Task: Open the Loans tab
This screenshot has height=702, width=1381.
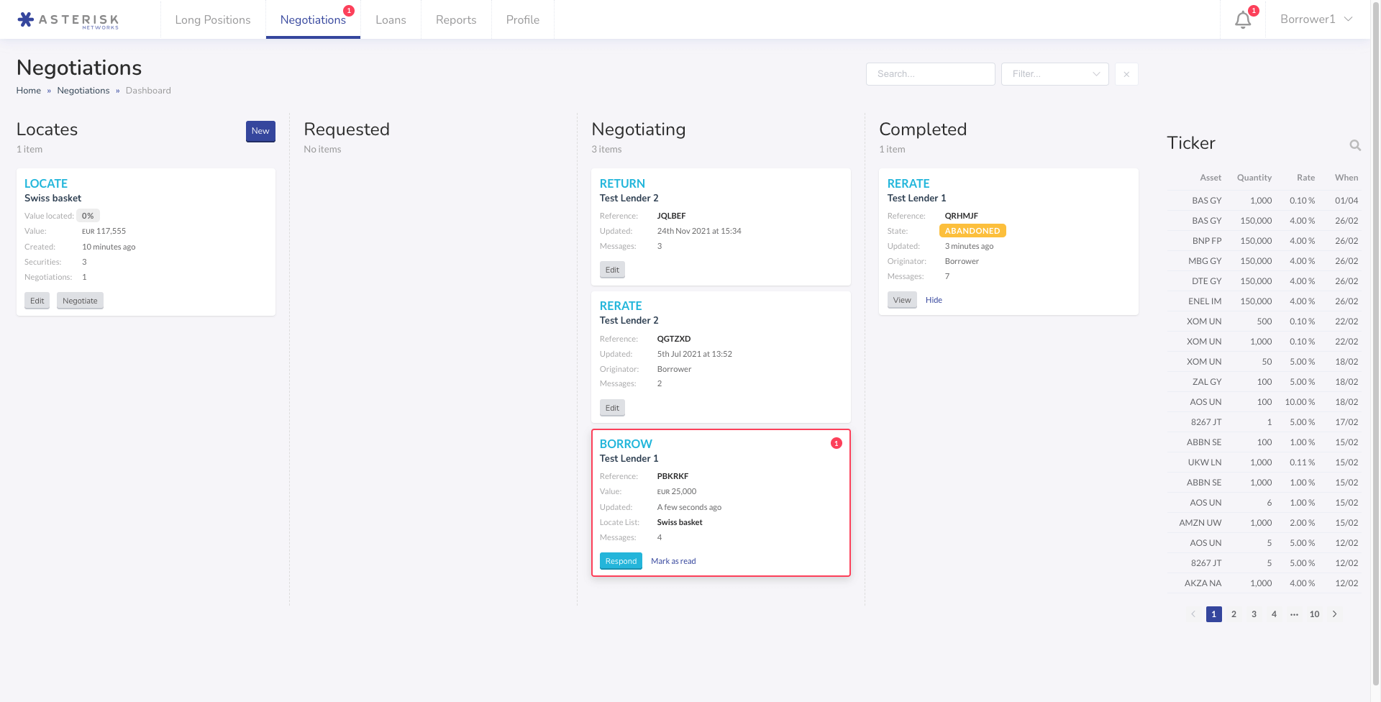Action: (x=391, y=20)
